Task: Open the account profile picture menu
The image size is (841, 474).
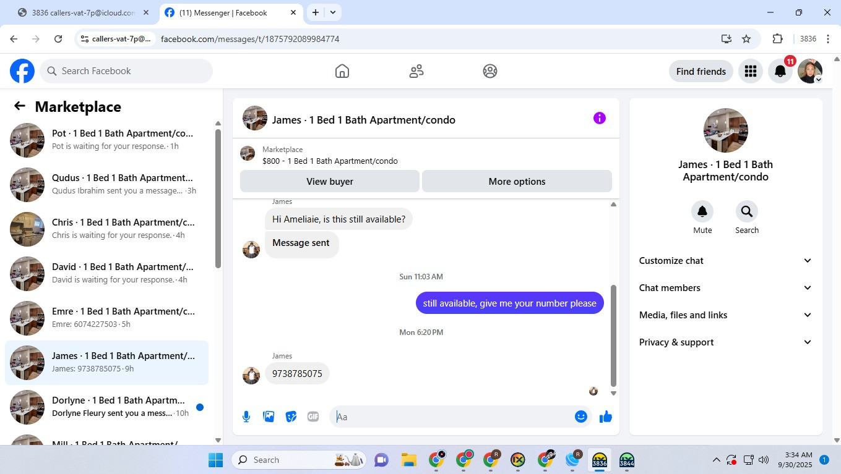Action: coord(810,71)
